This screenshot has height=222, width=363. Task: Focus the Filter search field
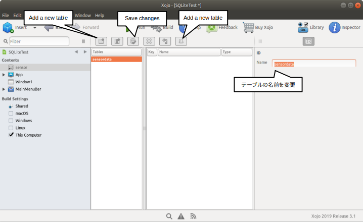pos(39,41)
